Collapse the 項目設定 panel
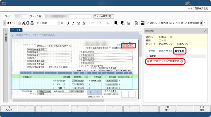 coord(205,31)
